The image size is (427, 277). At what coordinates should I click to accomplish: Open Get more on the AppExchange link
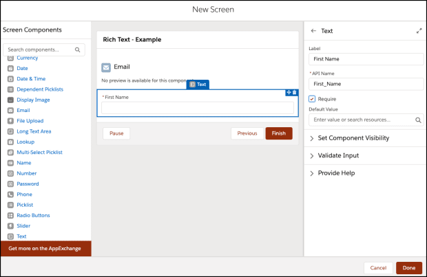45,247
